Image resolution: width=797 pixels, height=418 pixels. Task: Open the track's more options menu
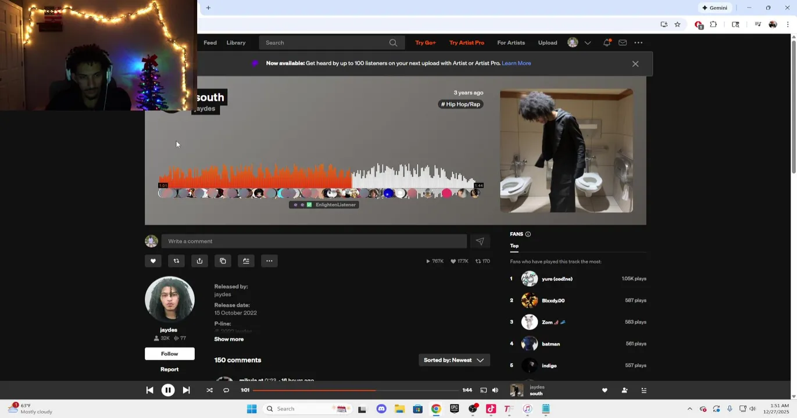click(269, 261)
